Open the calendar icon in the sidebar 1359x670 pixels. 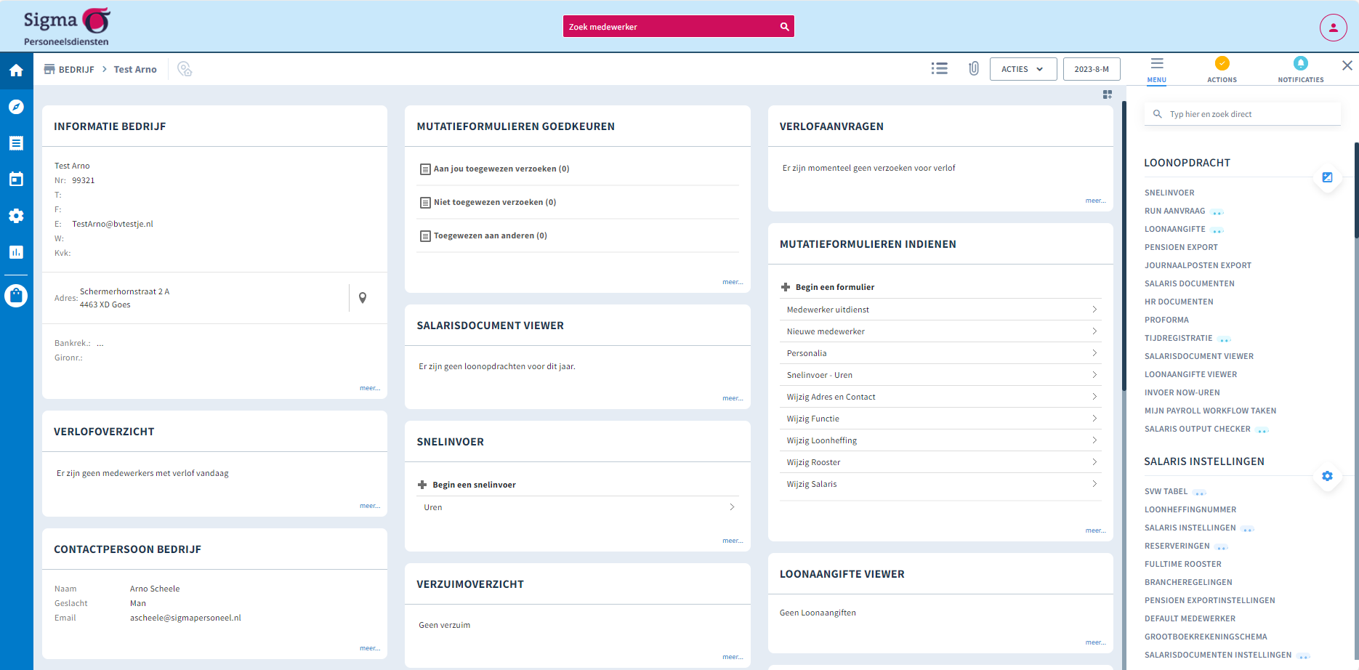tap(16, 179)
